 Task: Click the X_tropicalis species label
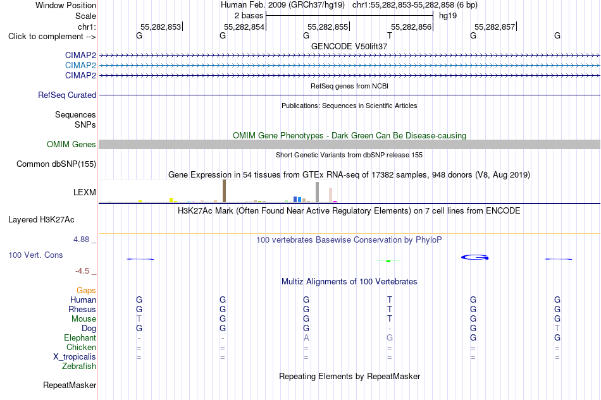(x=75, y=357)
